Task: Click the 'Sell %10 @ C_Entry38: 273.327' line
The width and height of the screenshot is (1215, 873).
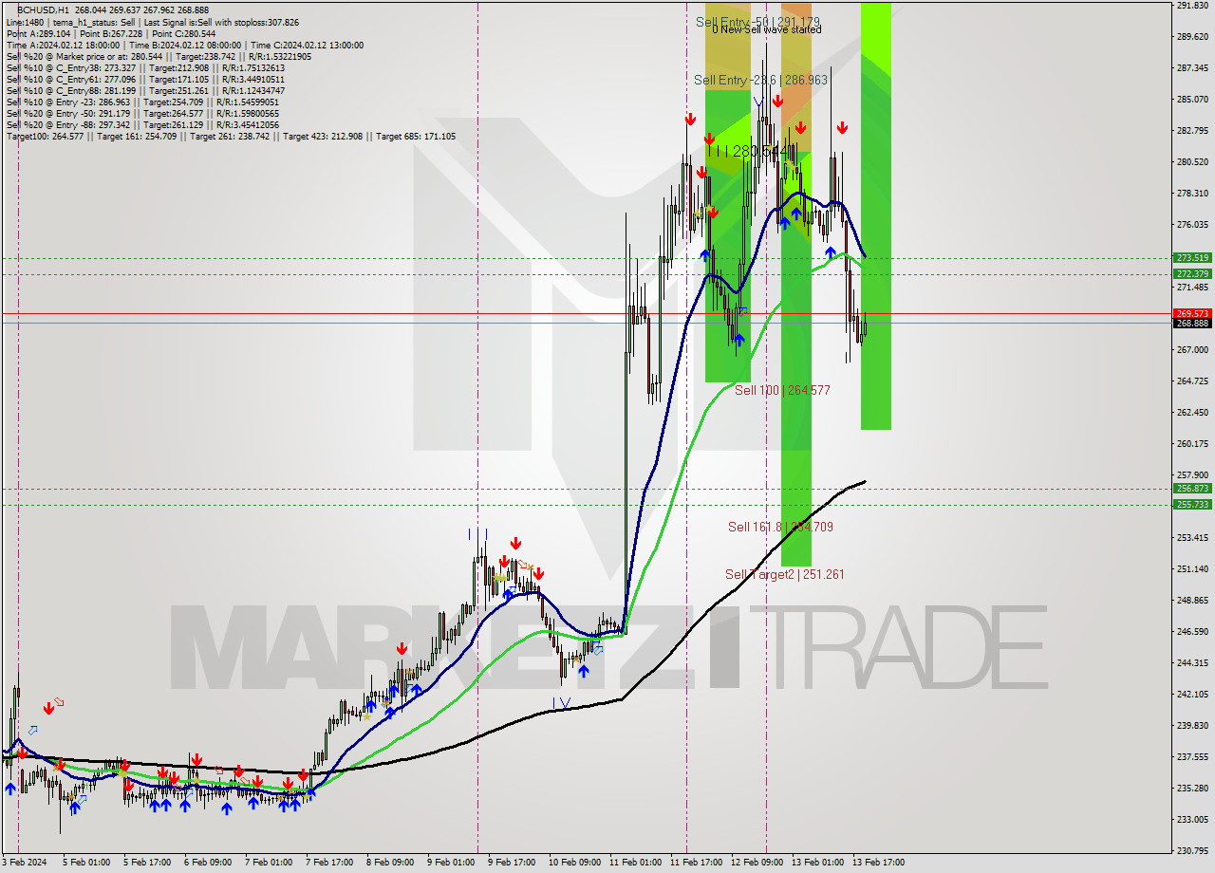Action: (x=145, y=67)
